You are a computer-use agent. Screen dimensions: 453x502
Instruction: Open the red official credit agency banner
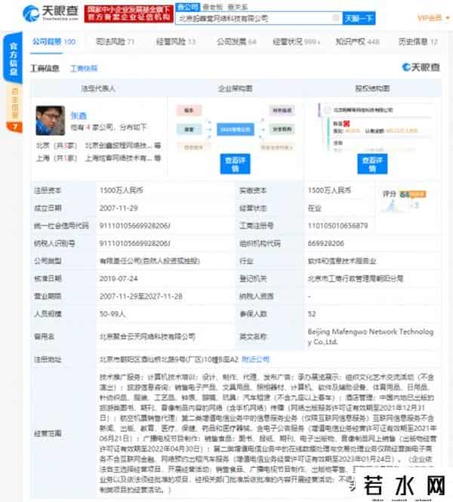click(128, 14)
